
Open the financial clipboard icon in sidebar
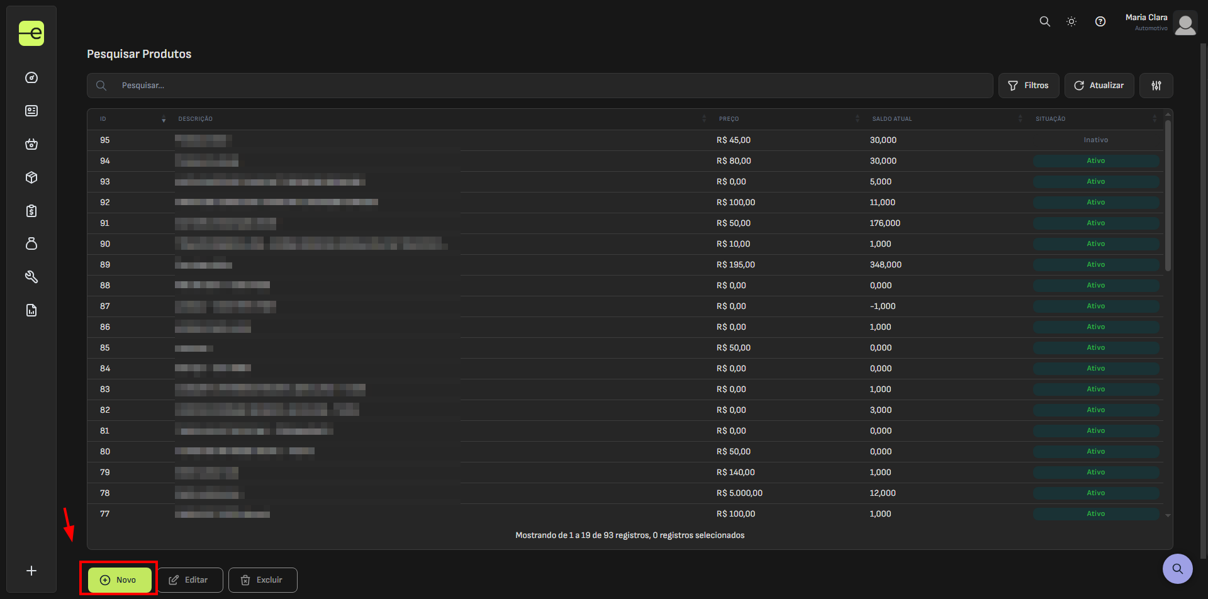point(31,211)
